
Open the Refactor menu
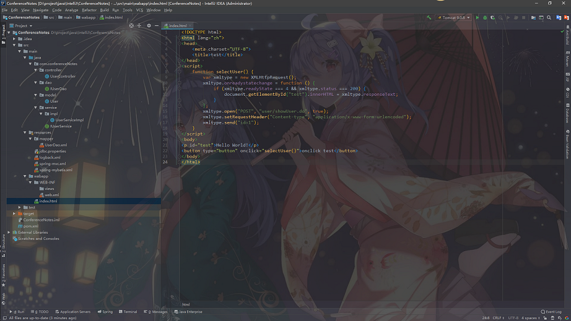pyautogui.click(x=89, y=10)
